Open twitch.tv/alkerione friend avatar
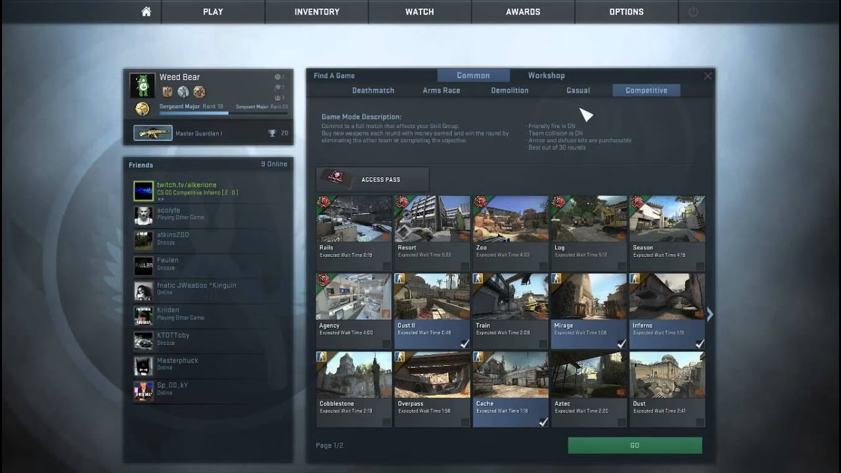This screenshot has width=841, height=473. [143, 191]
